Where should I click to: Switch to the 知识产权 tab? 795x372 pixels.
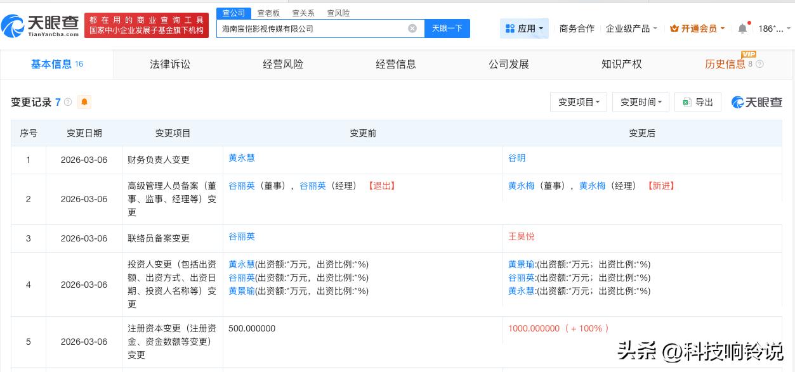621,64
